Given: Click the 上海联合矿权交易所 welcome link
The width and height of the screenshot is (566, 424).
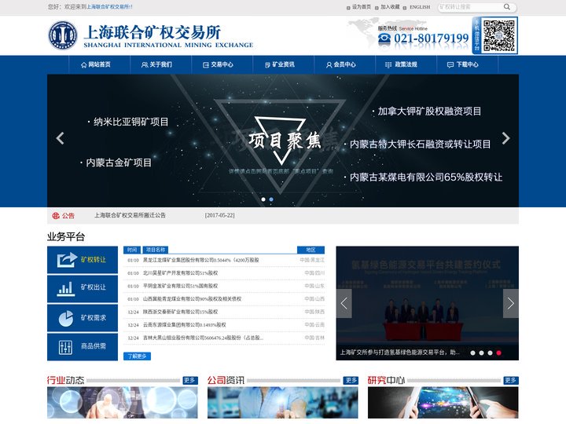Looking at the screenshot, I should coord(109,7).
